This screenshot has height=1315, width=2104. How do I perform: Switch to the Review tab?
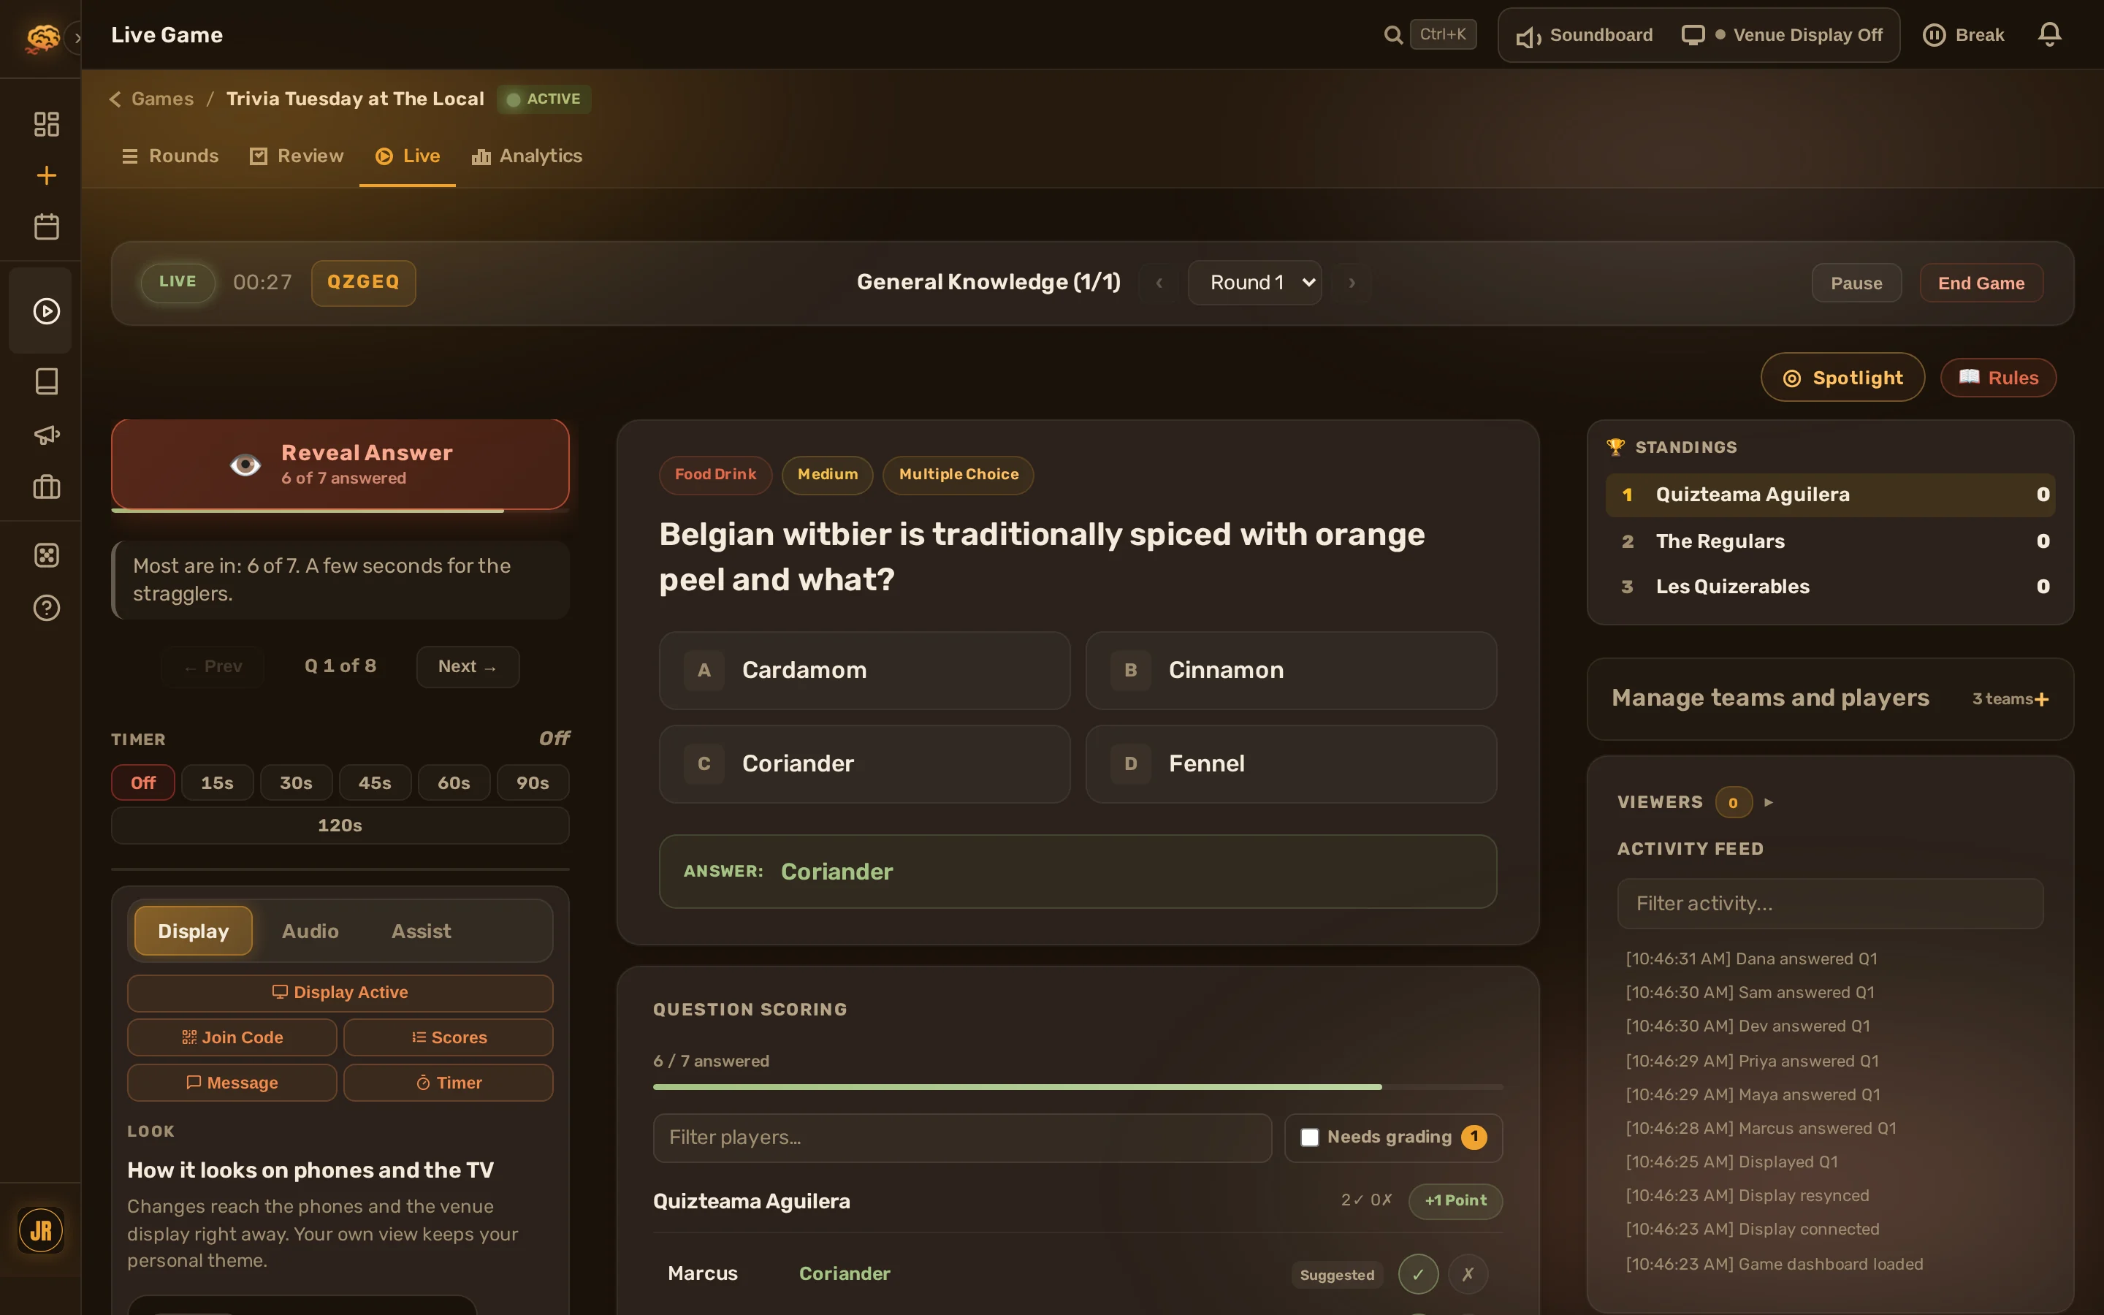click(x=297, y=156)
